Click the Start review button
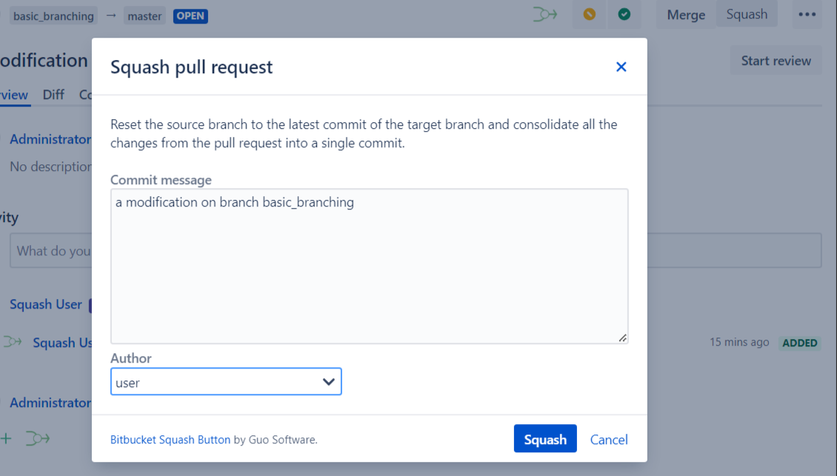This screenshot has height=476, width=837. (776, 61)
